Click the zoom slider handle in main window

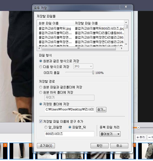(138, 128)
